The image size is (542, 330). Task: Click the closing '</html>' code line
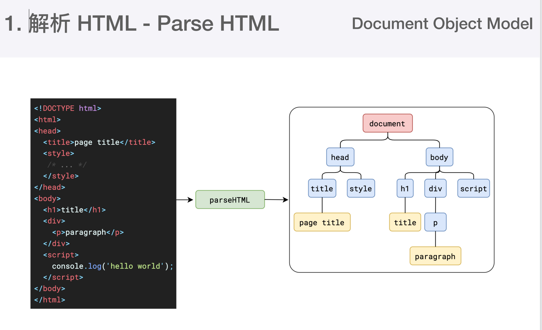point(50,300)
